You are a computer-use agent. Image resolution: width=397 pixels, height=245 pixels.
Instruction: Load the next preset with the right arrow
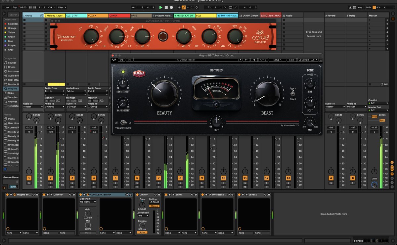[254, 60]
